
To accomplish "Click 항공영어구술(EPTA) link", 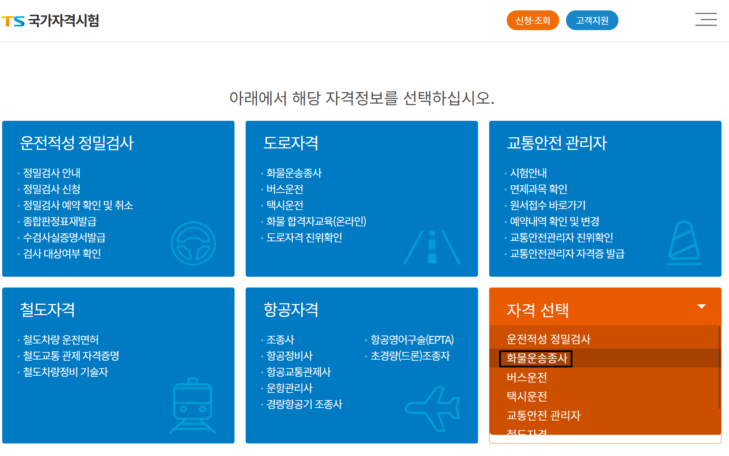I will pos(412,339).
